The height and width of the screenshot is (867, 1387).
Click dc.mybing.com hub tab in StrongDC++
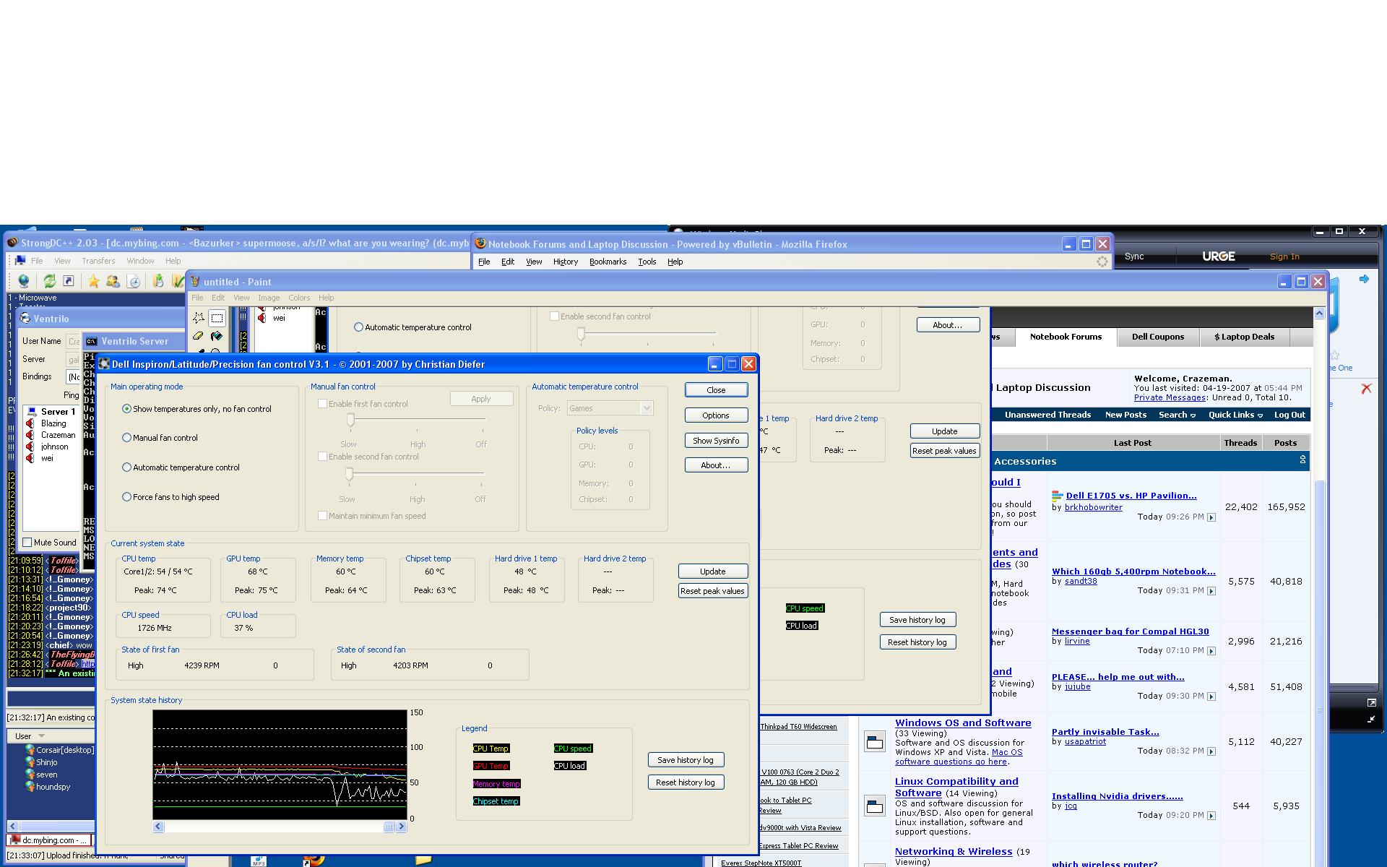50,840
